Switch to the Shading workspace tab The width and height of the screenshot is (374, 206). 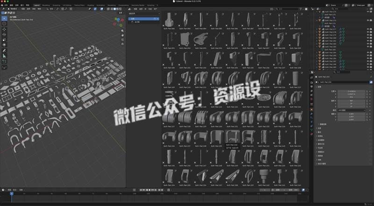pyautogui.click(x=90, y=5)
